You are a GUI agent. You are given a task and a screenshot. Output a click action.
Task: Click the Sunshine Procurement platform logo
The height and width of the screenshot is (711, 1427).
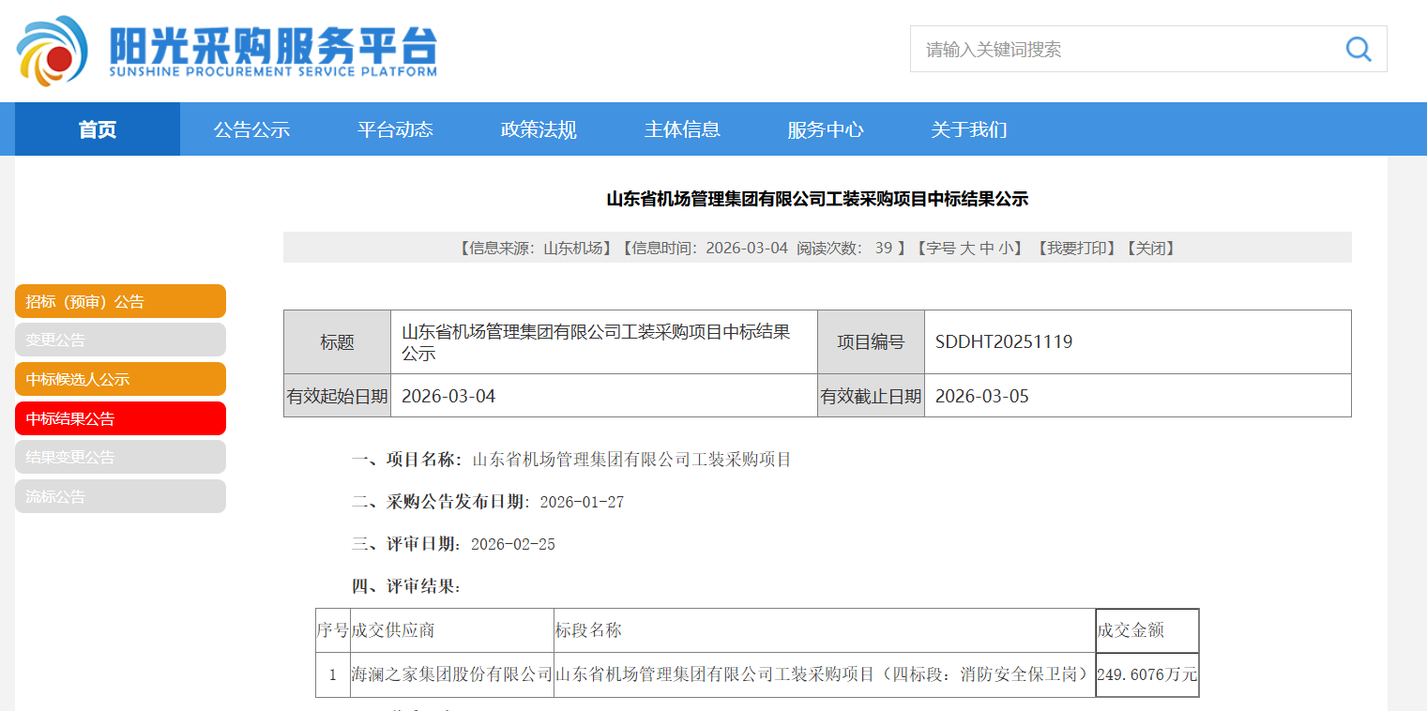(x=226, y=50)
